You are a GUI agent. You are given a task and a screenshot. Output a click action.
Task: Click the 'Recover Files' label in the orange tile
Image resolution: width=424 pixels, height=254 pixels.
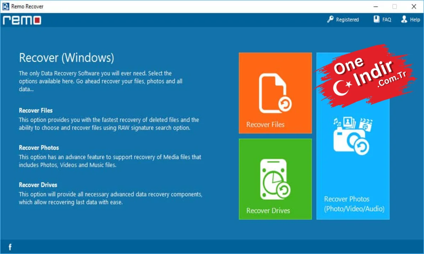click(265, 125)
